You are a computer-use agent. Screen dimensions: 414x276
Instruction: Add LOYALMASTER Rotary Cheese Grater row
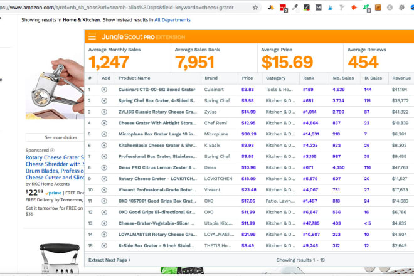pos(104,234)
